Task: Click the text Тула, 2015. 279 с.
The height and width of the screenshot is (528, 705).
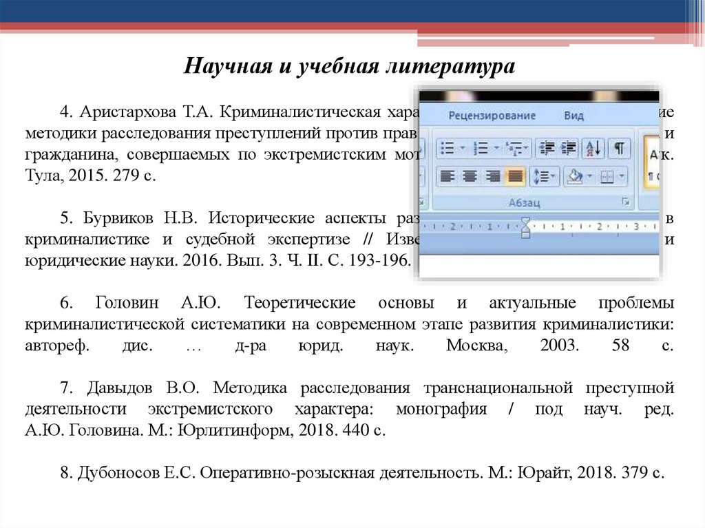Action: [x=90, y=175]
